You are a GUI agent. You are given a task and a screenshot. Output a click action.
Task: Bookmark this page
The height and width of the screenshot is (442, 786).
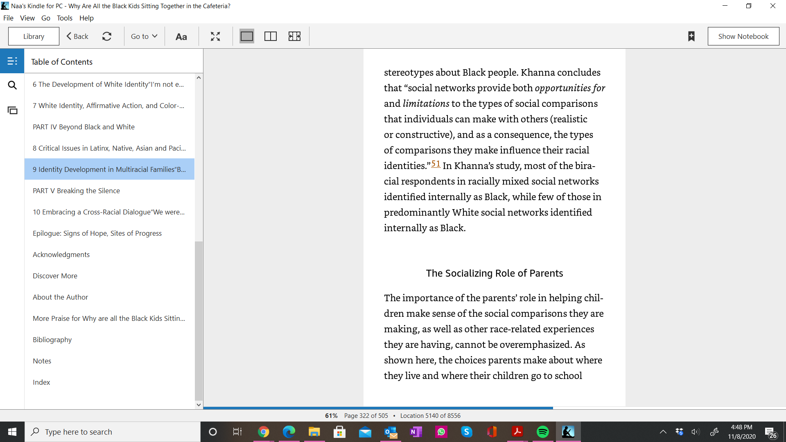(691, 36)
